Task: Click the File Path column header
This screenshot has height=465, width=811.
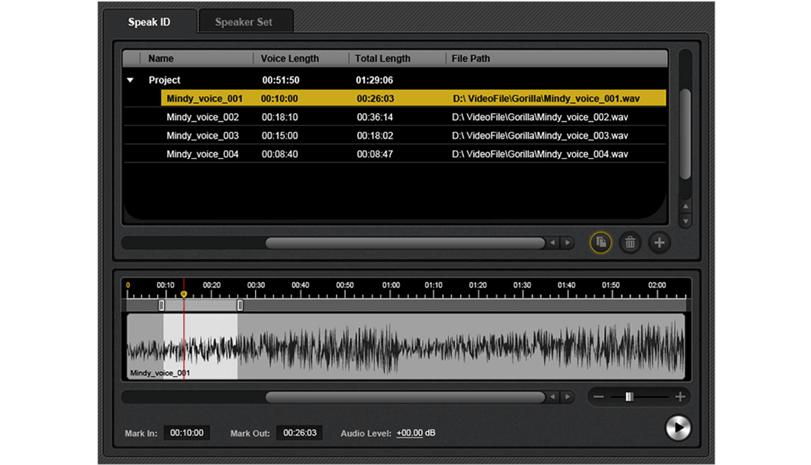Action: (557, 58)
